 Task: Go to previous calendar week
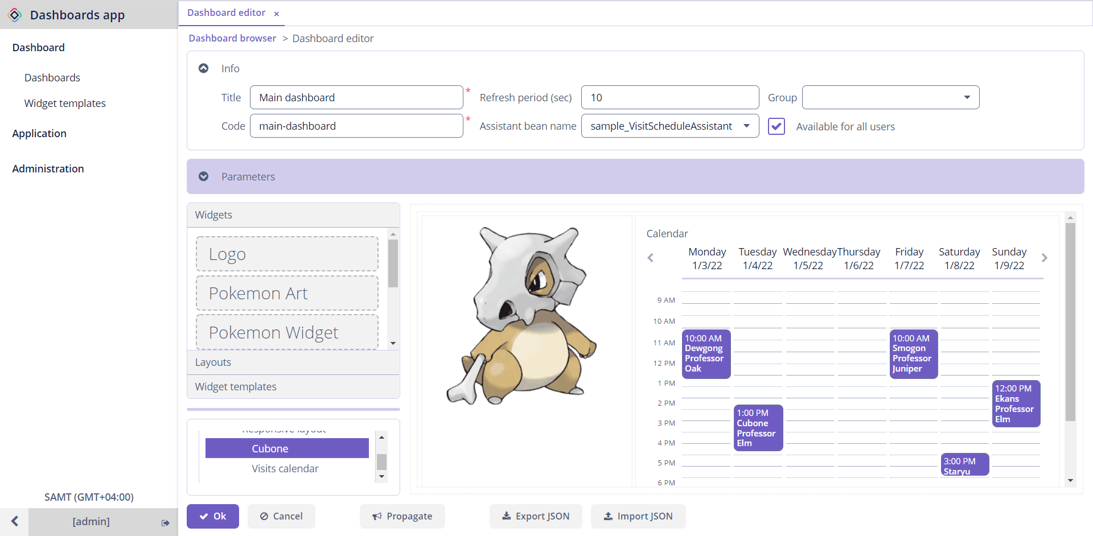[x=651, y=258]
